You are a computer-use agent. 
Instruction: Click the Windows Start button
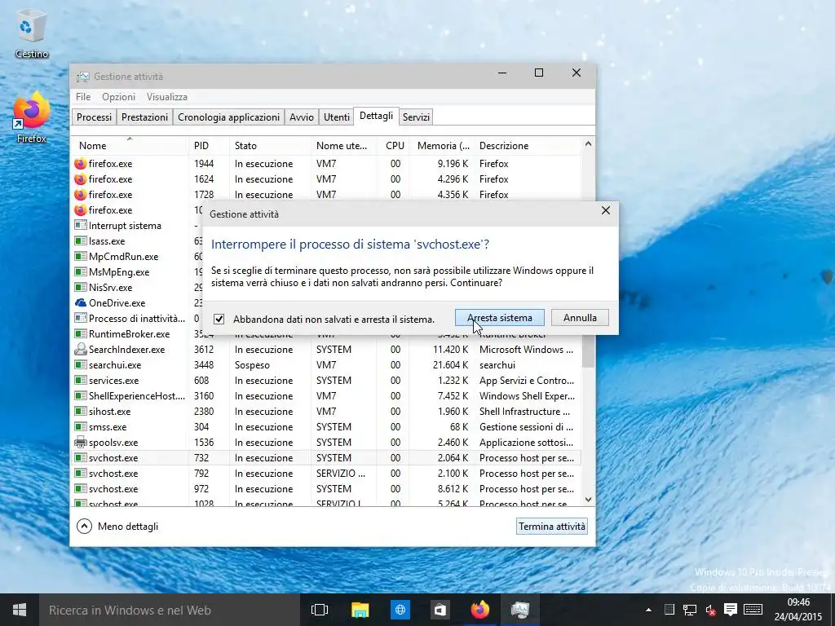click(x=20, y=610)
